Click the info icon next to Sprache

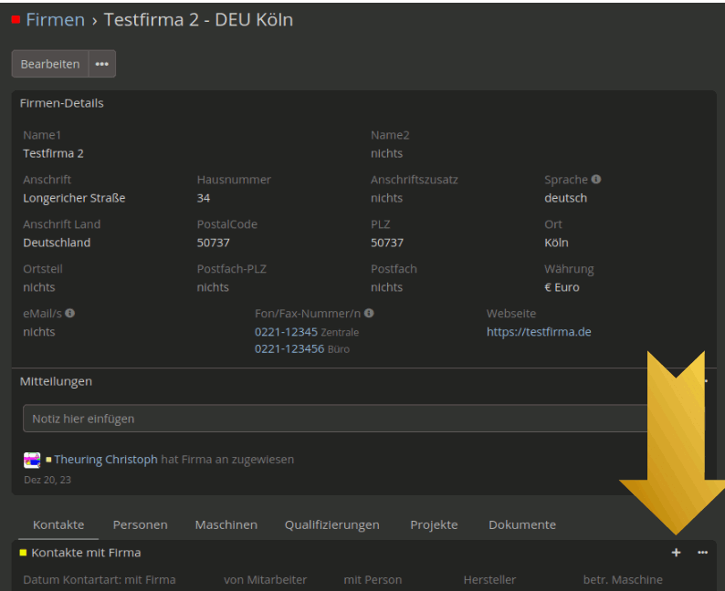point(596,180)
